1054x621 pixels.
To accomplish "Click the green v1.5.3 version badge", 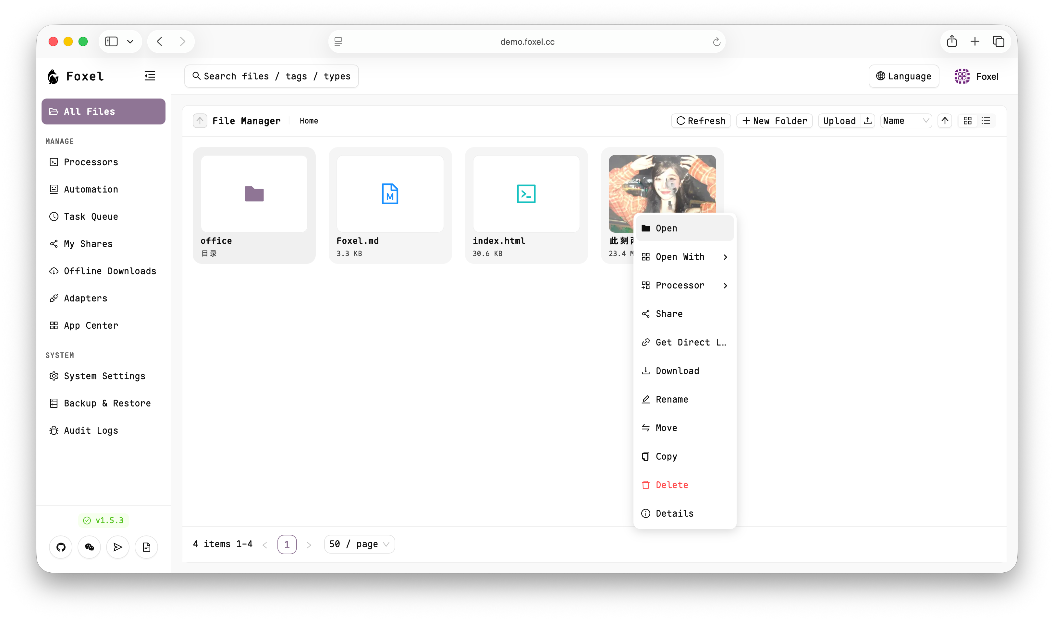I will (104, 520).
